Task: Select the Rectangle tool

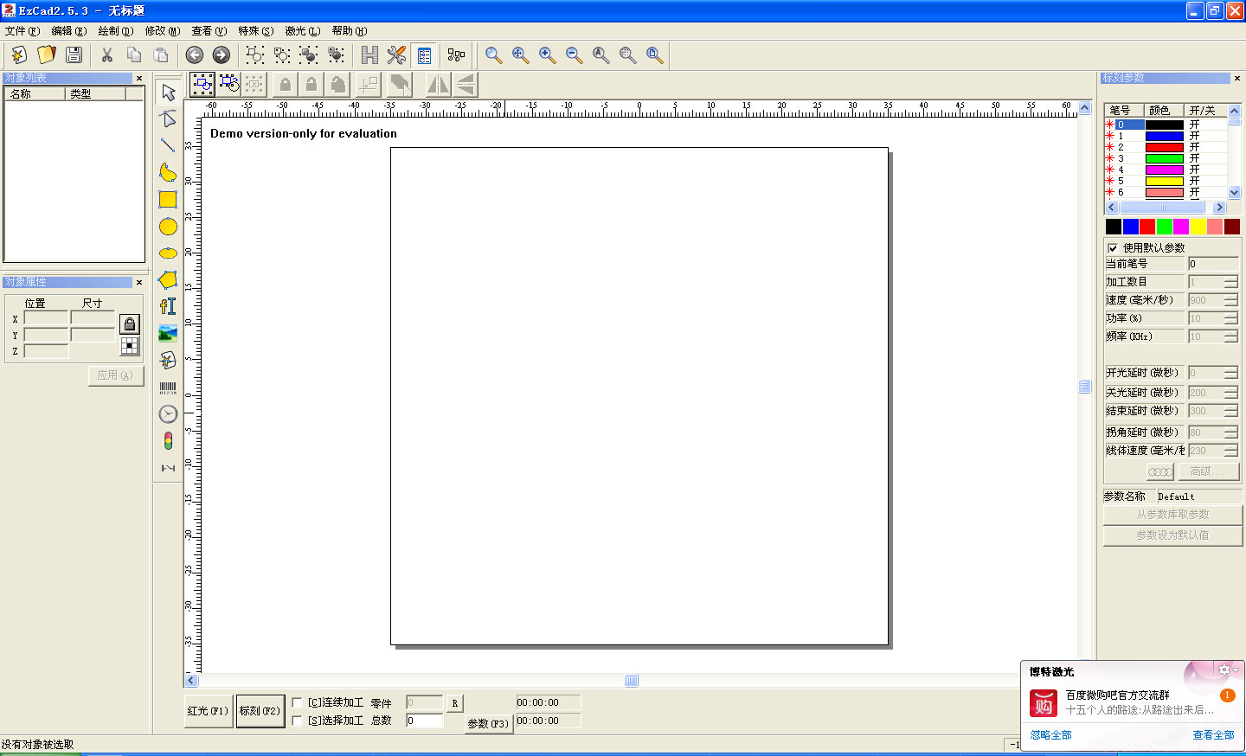Action: (x=169, y=199)
